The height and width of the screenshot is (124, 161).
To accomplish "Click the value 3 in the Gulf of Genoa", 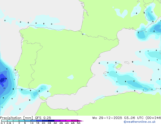I will pyautogui.click(x=154, y=31).
